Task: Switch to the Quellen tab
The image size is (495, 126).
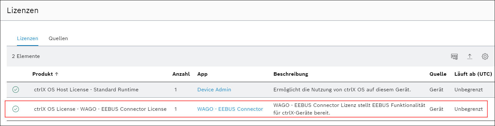Action: tap(58, 38)
